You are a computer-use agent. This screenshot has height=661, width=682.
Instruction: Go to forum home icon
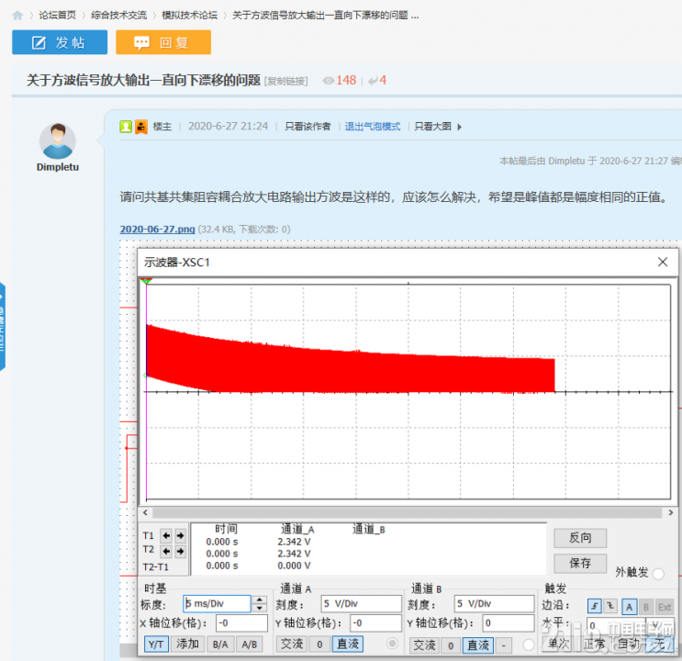tap(17, 16)
